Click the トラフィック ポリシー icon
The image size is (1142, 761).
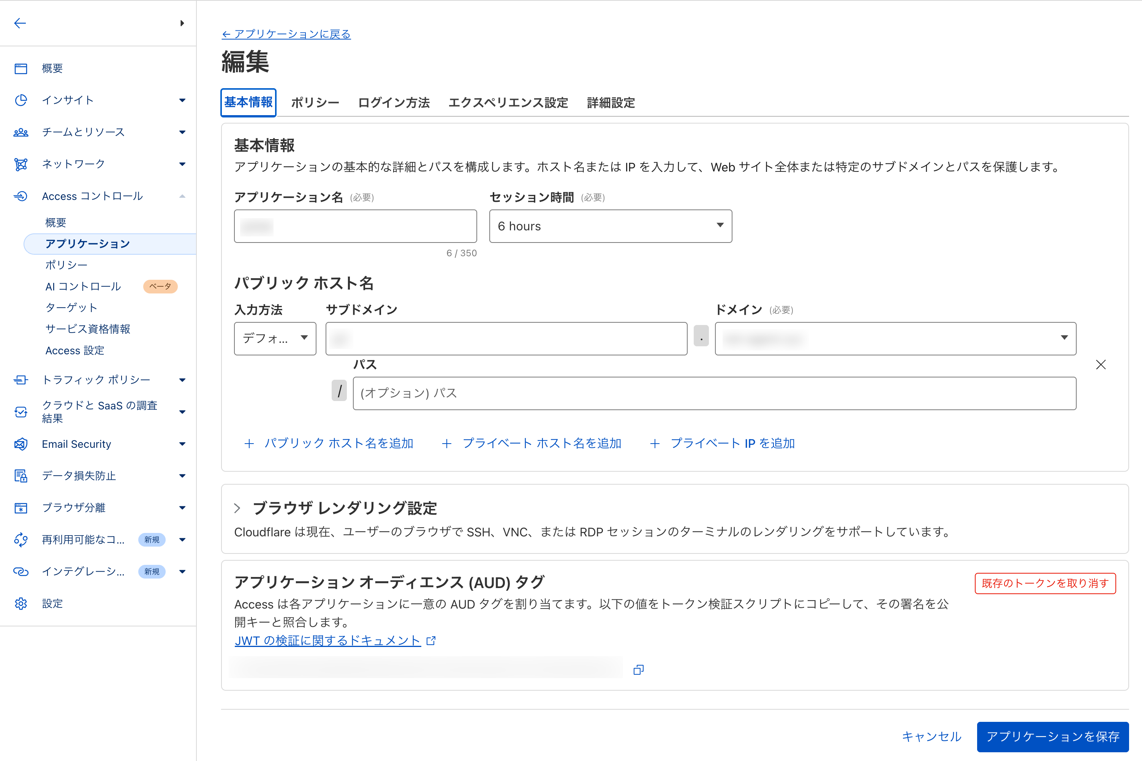point(21,379)
